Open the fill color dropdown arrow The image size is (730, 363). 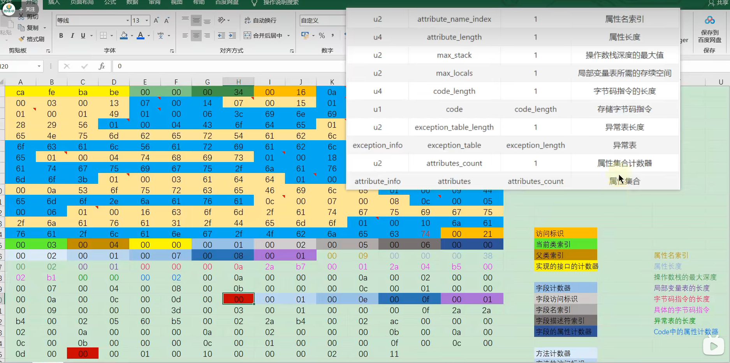pos(132,35)
